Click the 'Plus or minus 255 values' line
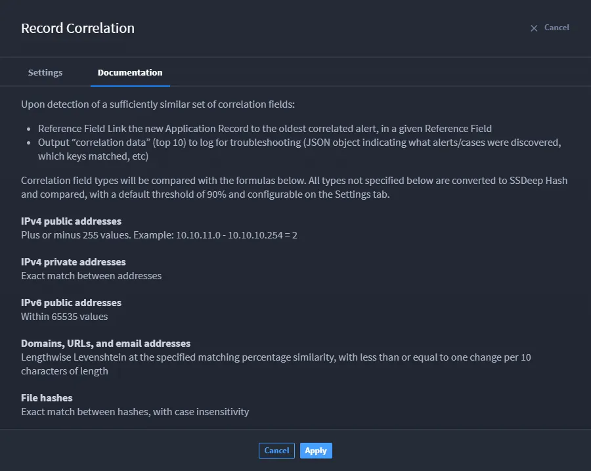Viewport: 591px width, 471px height. (159, 235)
